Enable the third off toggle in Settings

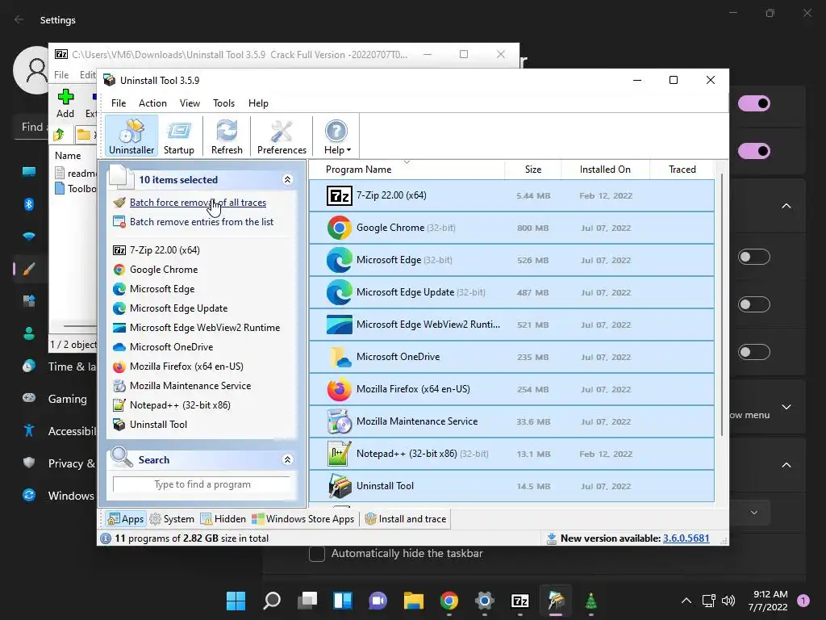[x=754, y=352]
